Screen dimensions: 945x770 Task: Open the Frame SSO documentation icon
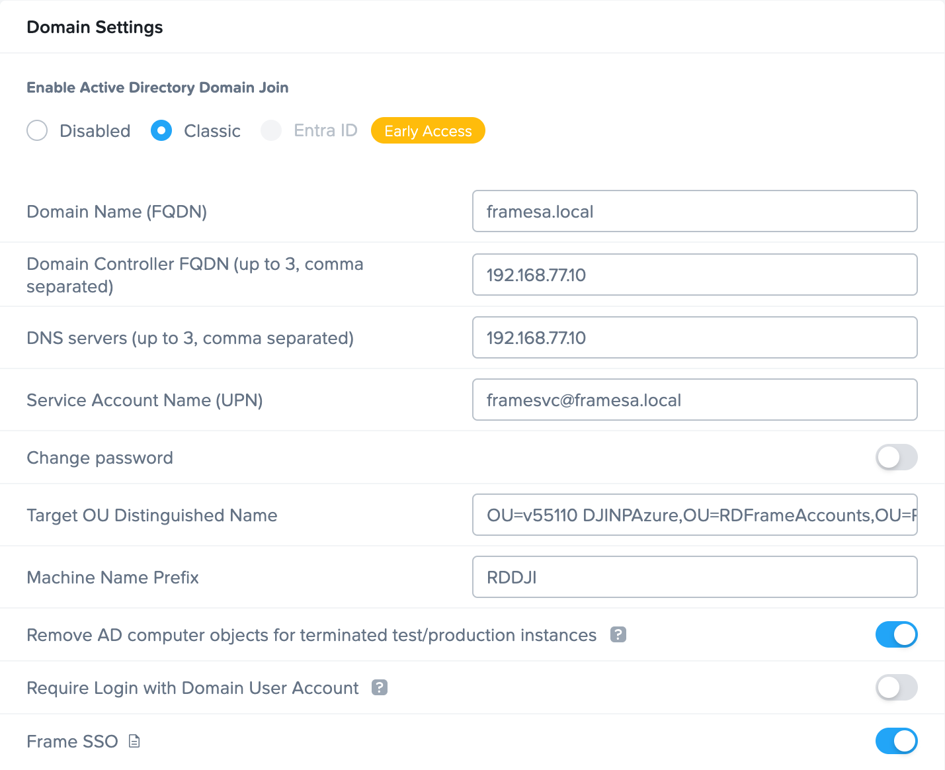tap(133, 742)
